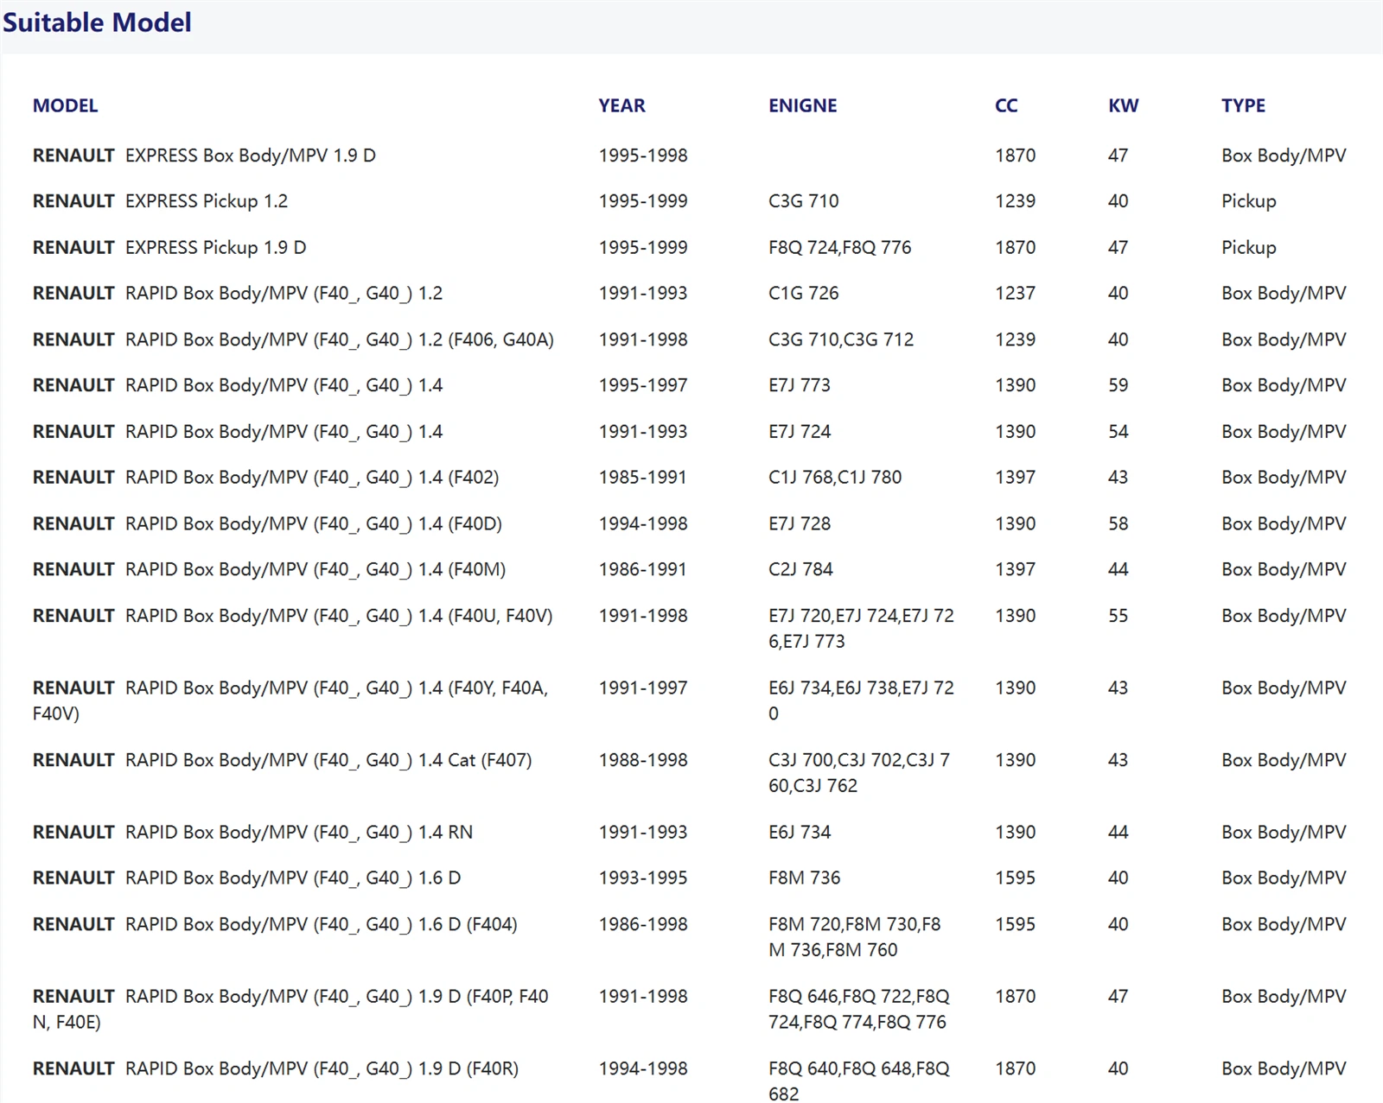
Task: Click year range 1988-1998
Action: [643, 760]
